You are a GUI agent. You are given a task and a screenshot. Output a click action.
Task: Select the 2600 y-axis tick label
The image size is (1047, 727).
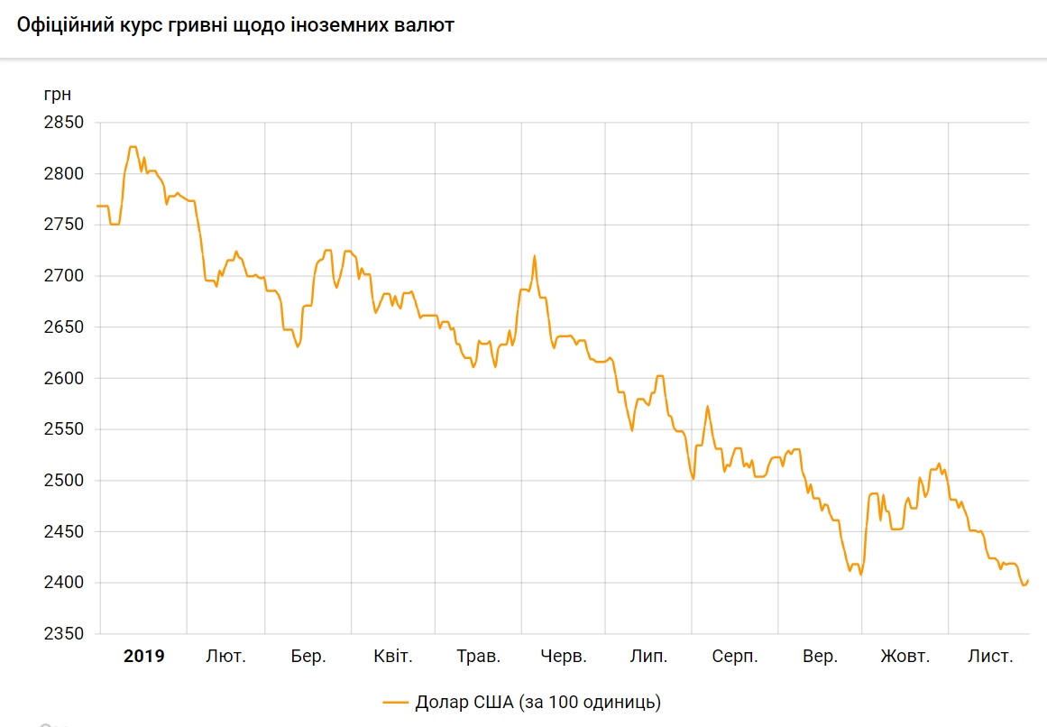(x=63, y=378)
